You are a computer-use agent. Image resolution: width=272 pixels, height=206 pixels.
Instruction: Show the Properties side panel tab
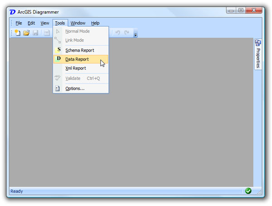tap(258, 54)
